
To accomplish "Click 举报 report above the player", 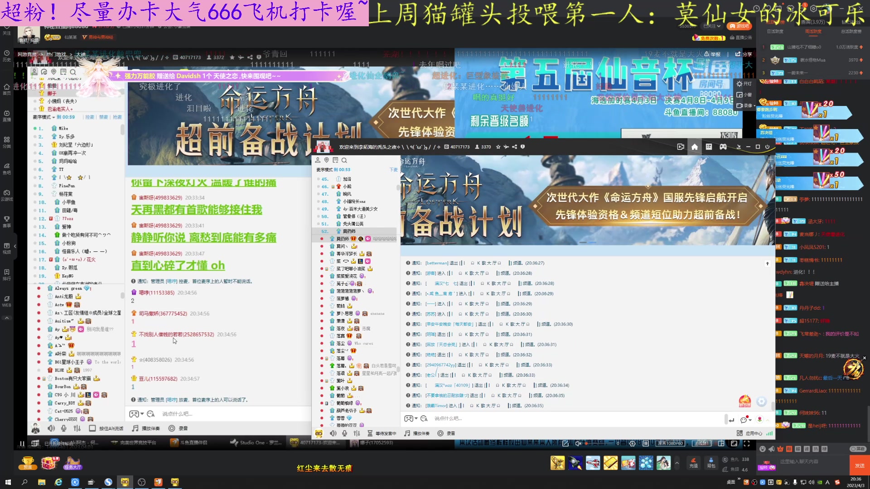I will [712, 54].
